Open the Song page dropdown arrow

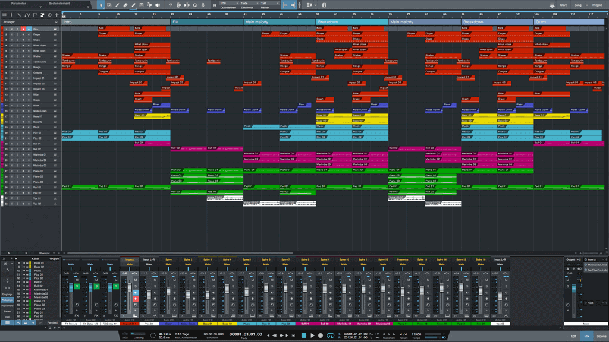(586, 4)
